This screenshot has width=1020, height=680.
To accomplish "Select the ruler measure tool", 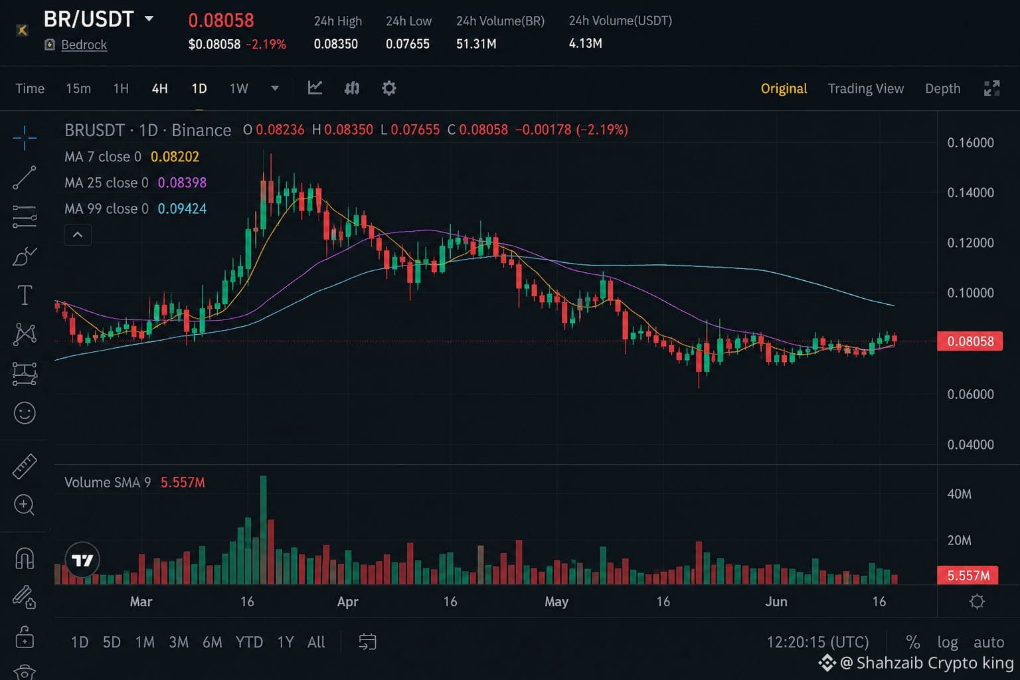I will pos(25,466).
